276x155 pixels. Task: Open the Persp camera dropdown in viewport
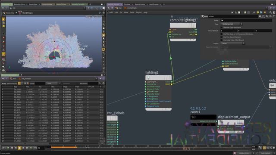pyautogui.click(x=89, y=17)
